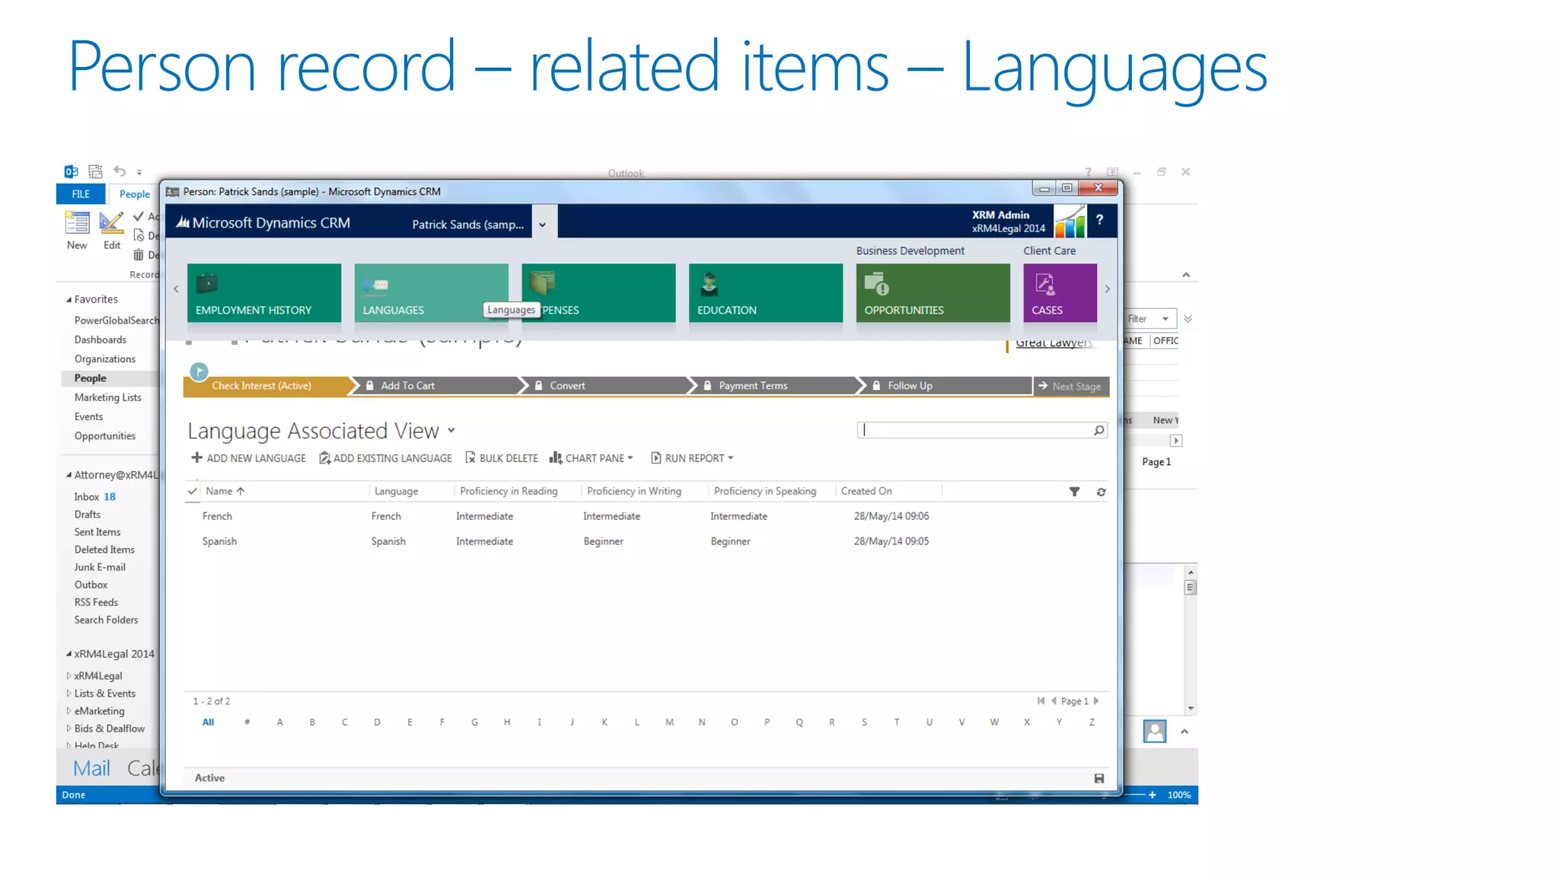
Task: Click the Bulk Delete button
Action: (502, 458)
